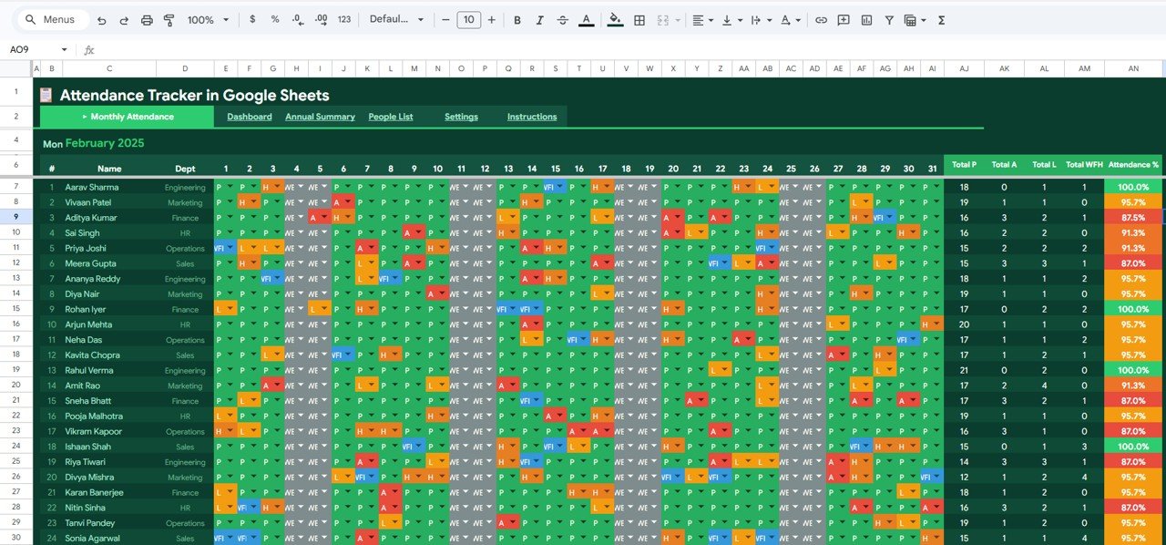
Task: Open the Name box dropdown arrow beside AO9
Action: (64, 50)
